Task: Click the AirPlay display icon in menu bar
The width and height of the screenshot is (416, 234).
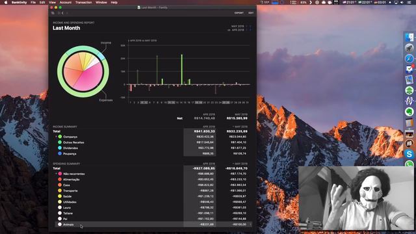Action: (x=396, y=3)
